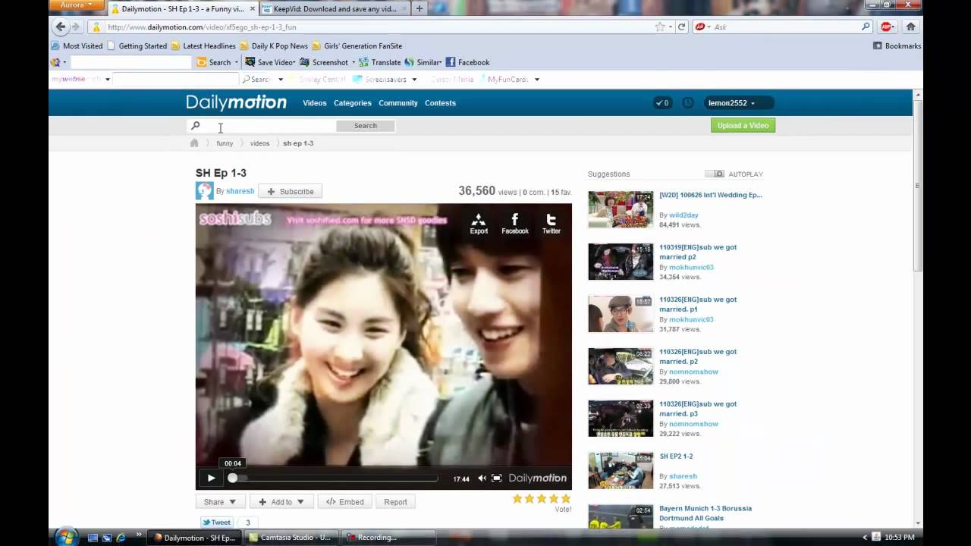Go to Dailymotion home icon in breadcrumb
Screen dimensions: 971x546
194,143
